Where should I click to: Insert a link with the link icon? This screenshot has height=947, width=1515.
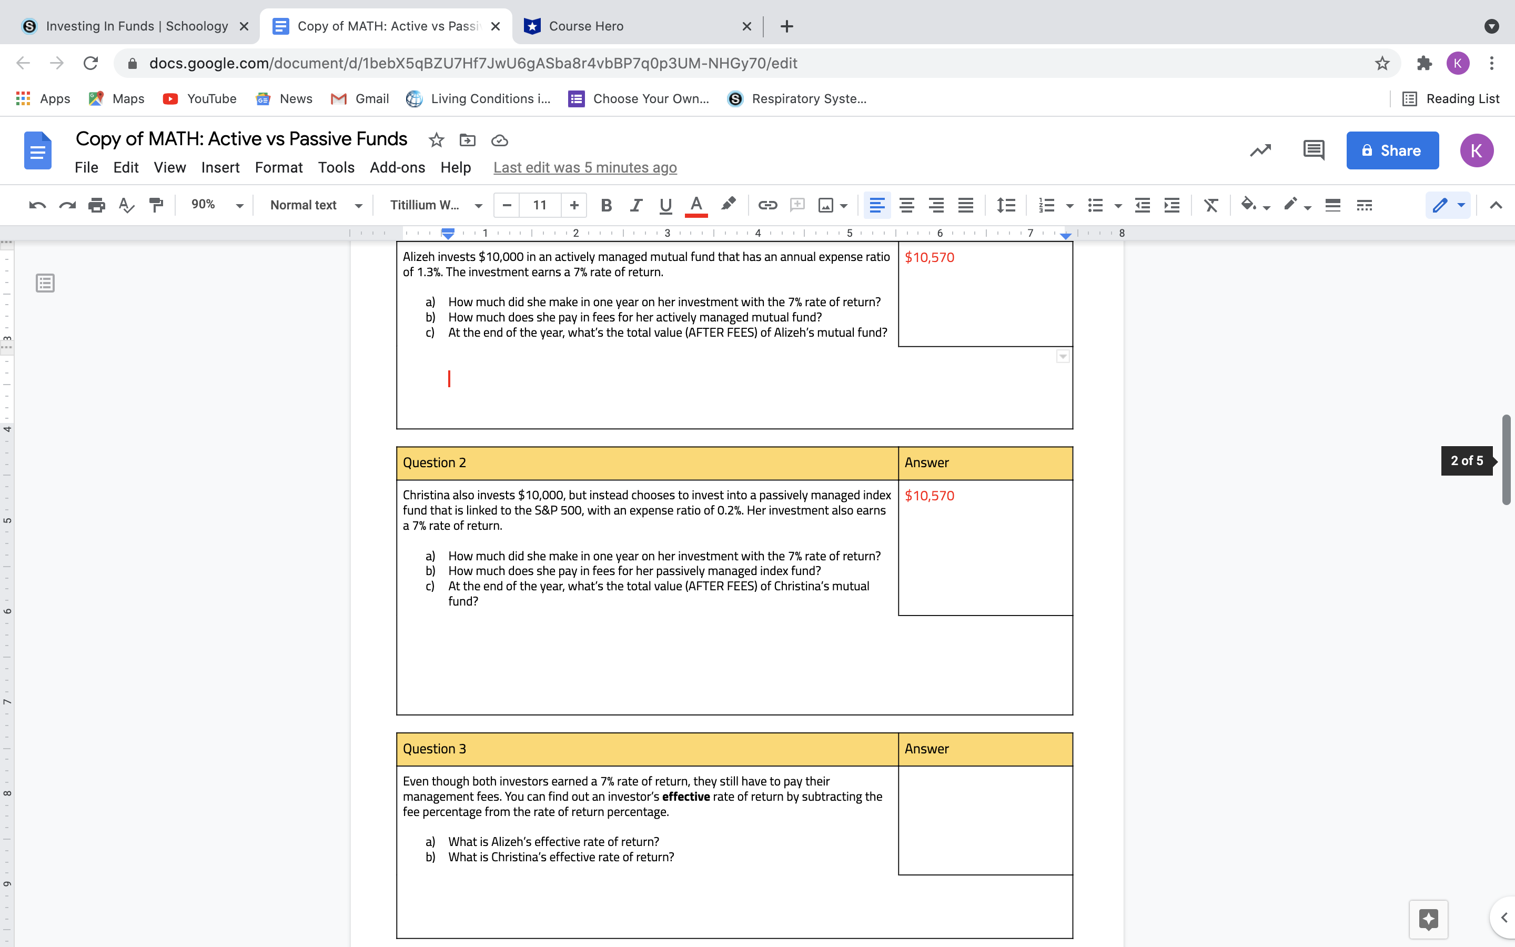[x=767, y=205]
